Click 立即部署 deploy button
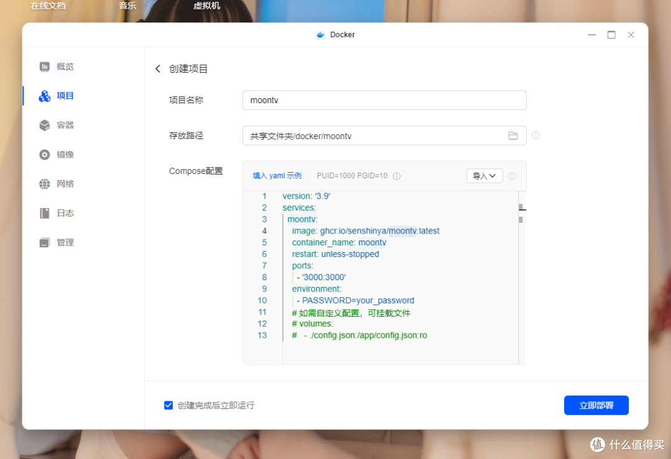 click(596, 405)
